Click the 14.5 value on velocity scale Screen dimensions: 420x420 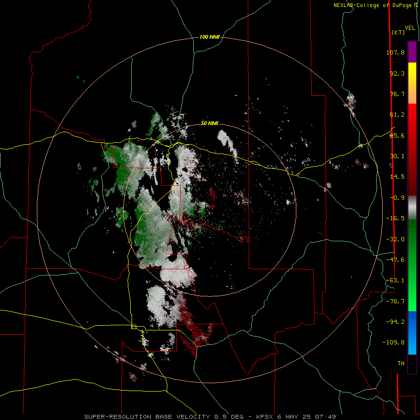[x=397, y=177]
